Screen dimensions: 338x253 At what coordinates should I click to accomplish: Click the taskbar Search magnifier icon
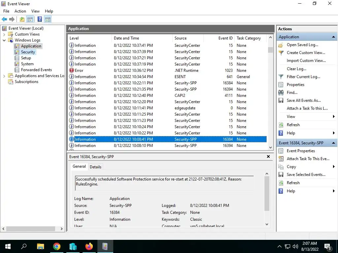[x=24, y=246]
